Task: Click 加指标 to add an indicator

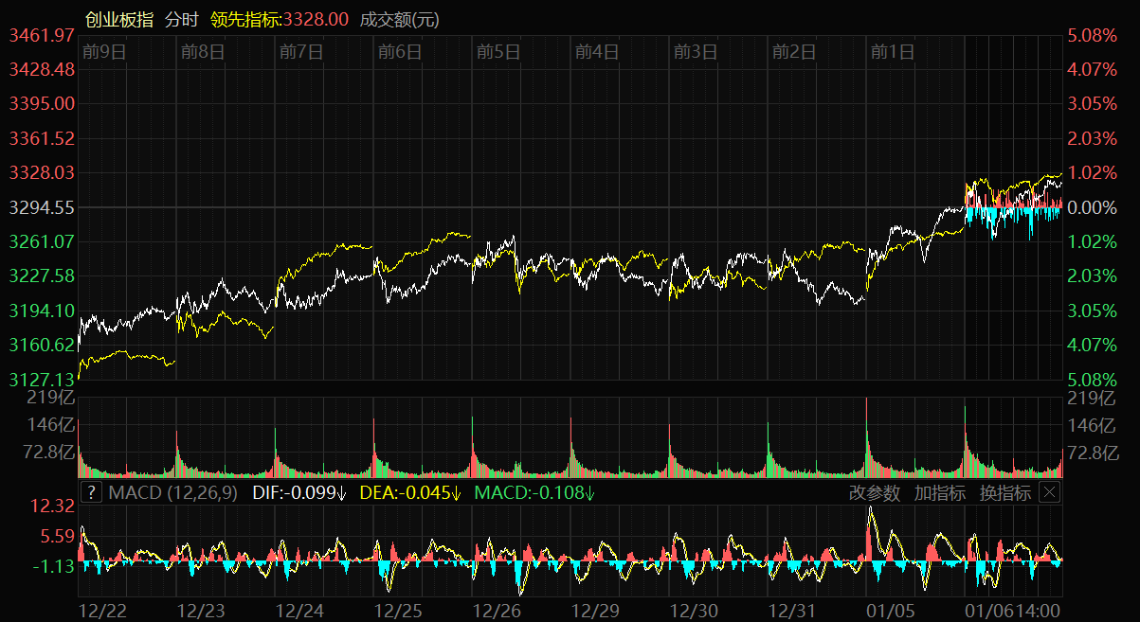Action: click(x=940, y=492)
